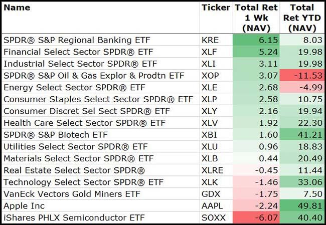Click the Name column header
This screenshot has height=225, width=326.
[17, 8]
